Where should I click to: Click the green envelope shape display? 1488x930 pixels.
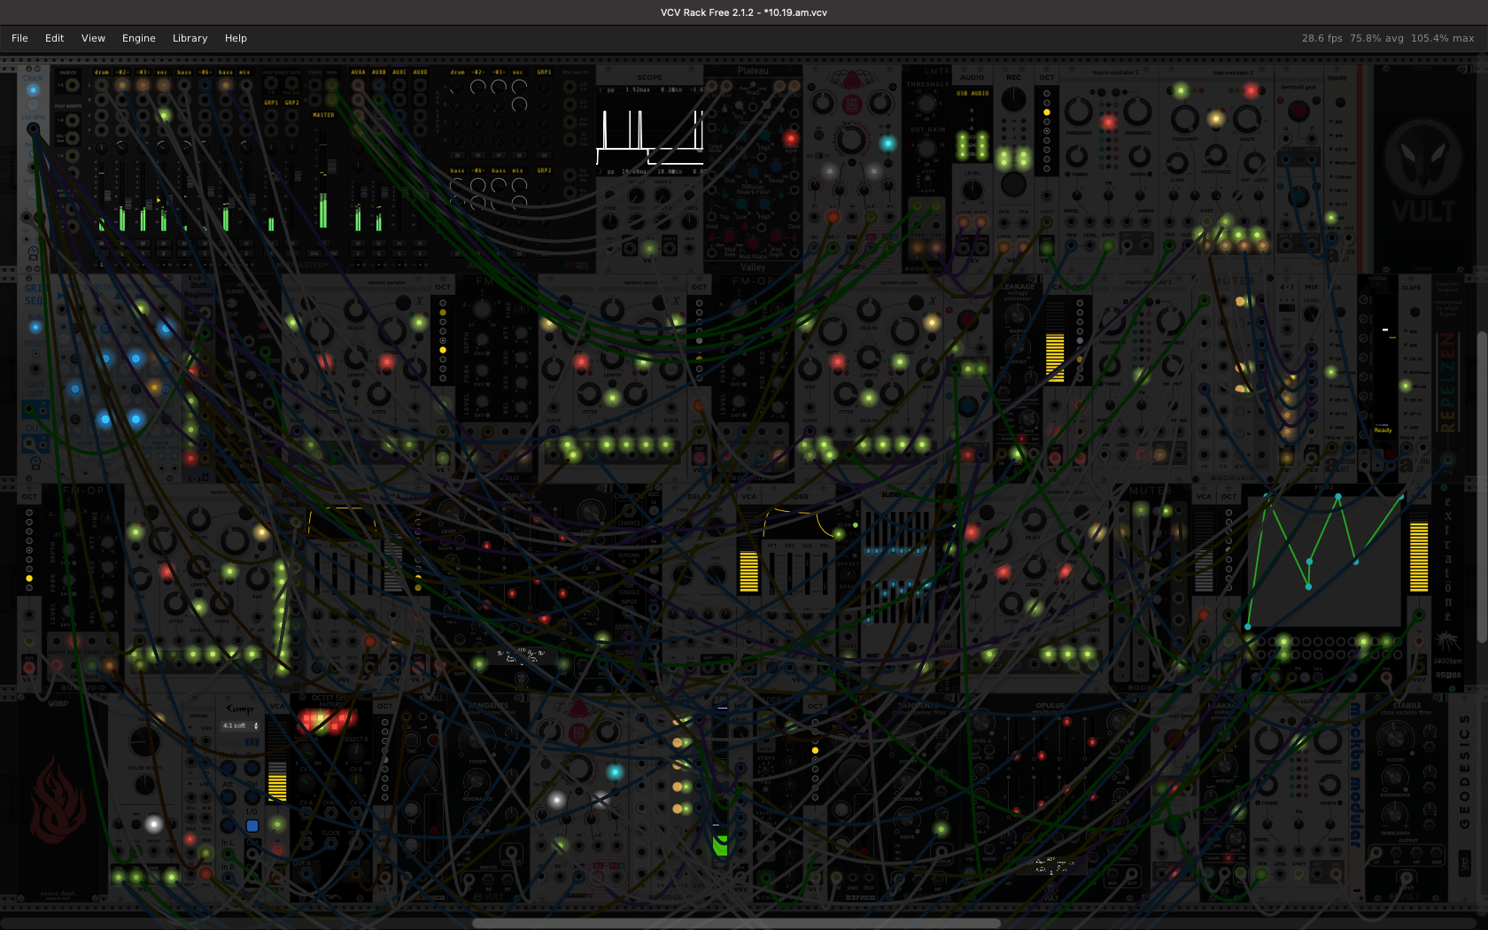1325,561
